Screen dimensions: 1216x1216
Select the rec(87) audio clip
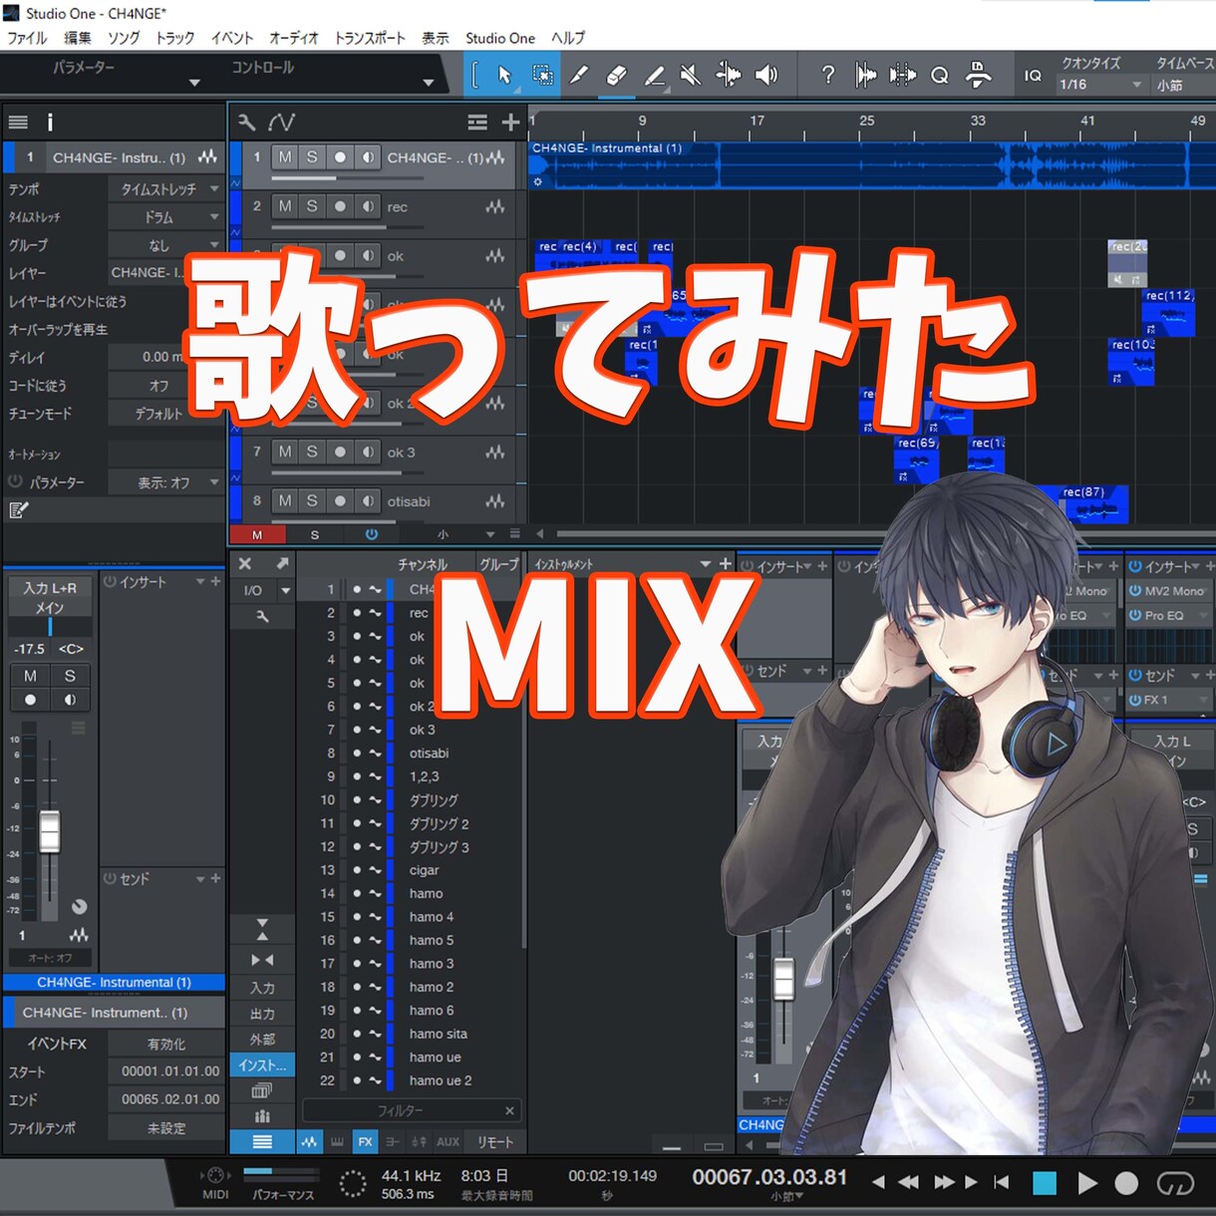click(1092, 504)
